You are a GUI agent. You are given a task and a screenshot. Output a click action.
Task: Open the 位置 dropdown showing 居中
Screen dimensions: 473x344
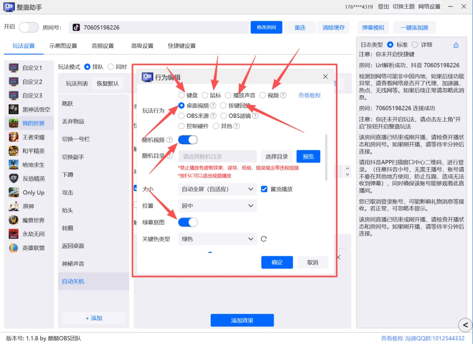[218, 206]
